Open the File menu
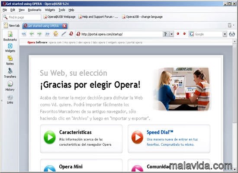The width and height of the screenshot is (238, 173). pos(5,10)
